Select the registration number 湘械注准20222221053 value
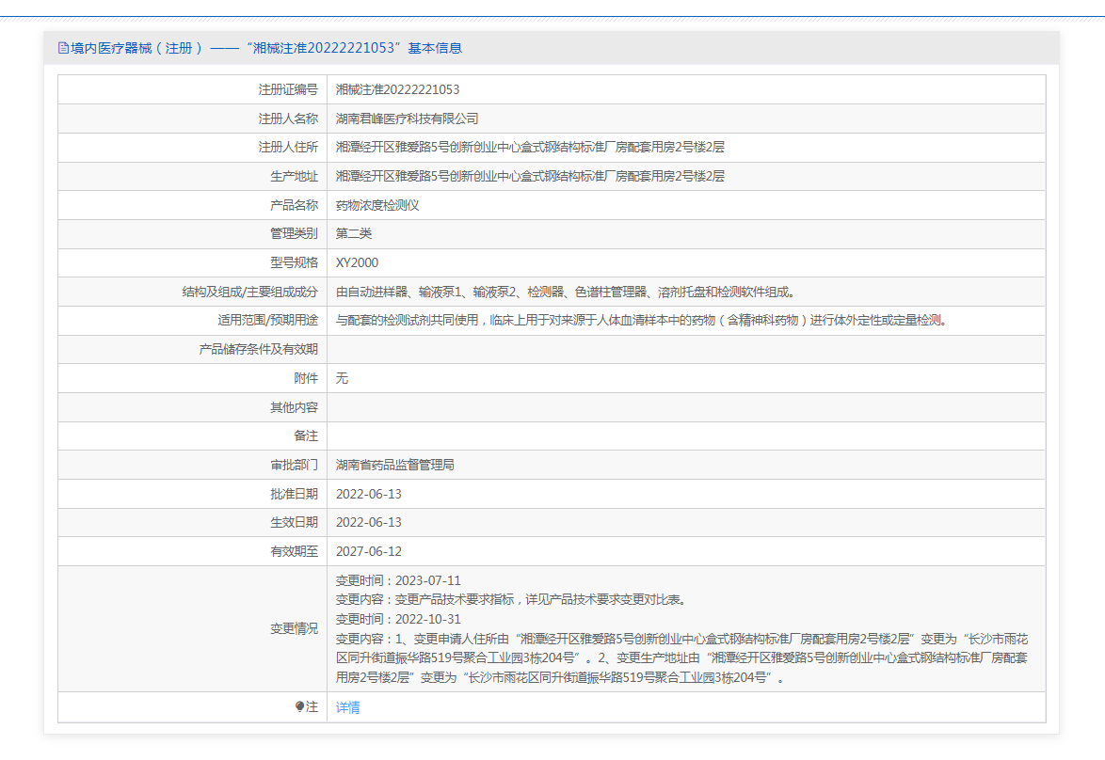The image size is (1105, 760). [x=397, y=89]
